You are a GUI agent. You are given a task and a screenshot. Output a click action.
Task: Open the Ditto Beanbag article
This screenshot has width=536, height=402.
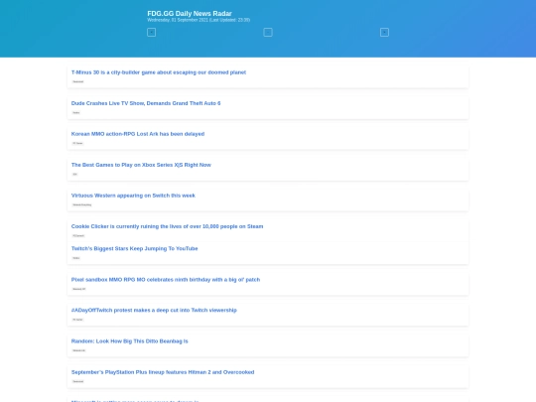tap(130, 341)
